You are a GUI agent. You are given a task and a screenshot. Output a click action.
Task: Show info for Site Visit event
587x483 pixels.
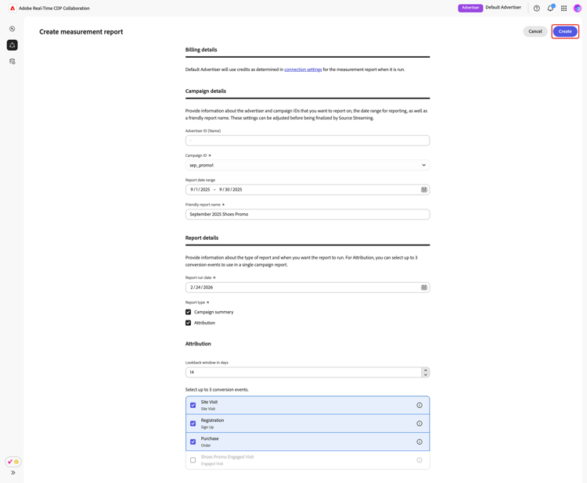click(420, 406)
